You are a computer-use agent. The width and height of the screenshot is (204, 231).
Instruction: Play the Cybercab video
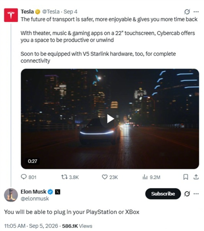pos(110,119)
